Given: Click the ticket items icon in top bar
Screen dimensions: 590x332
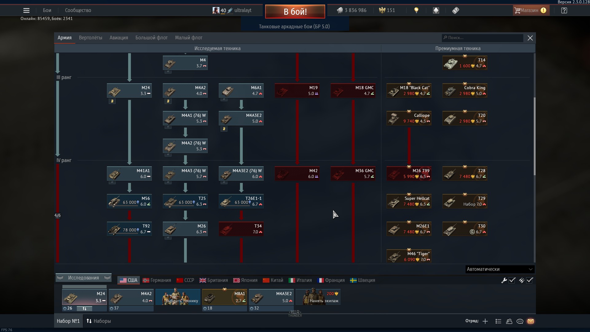Looking at the screenshot, I should (456, 10).
